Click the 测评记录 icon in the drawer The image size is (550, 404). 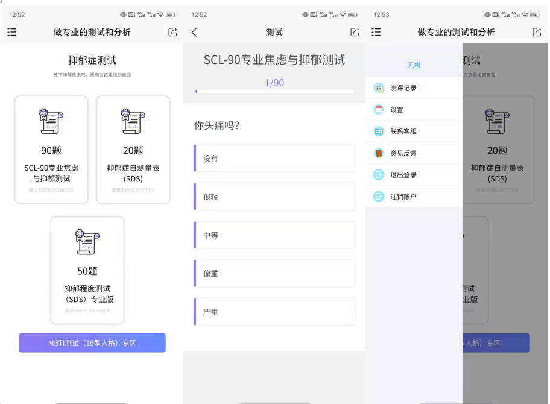click(x=379, y=88)
